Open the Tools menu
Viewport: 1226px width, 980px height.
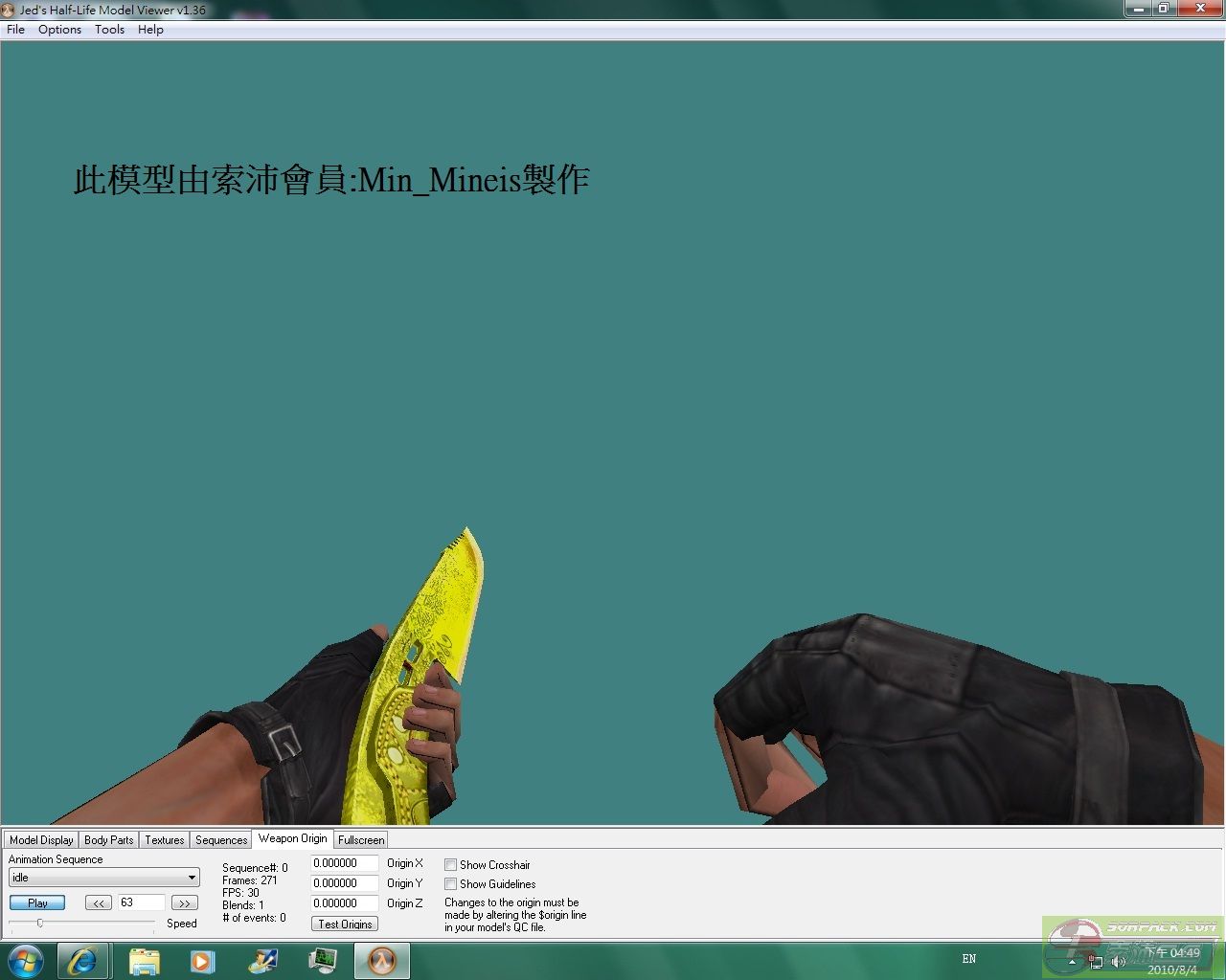[109, 30]
